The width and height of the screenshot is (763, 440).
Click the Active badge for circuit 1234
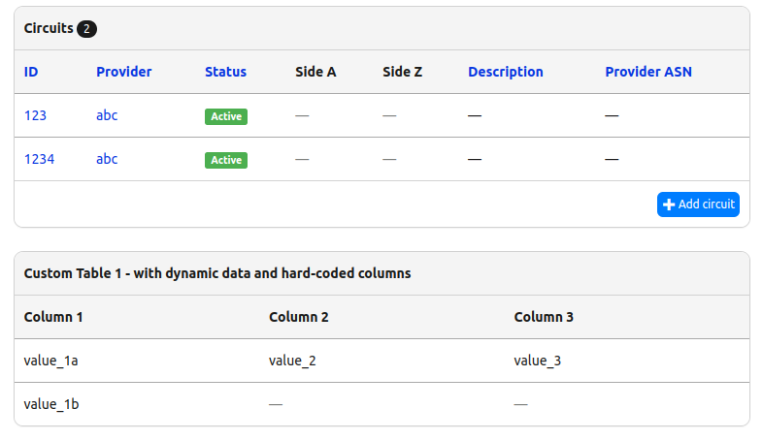point(226,160)
